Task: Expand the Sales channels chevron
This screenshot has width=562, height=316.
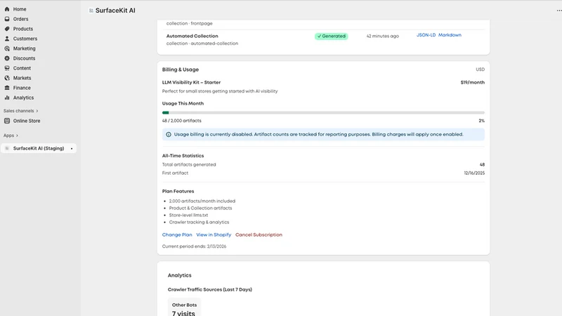Action: pos(37,111)
